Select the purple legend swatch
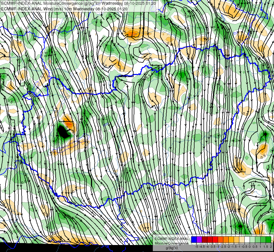 coord(199,239)
